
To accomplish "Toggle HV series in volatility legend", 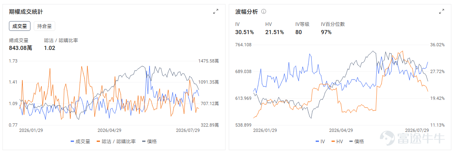I will [x=338, y=142].
